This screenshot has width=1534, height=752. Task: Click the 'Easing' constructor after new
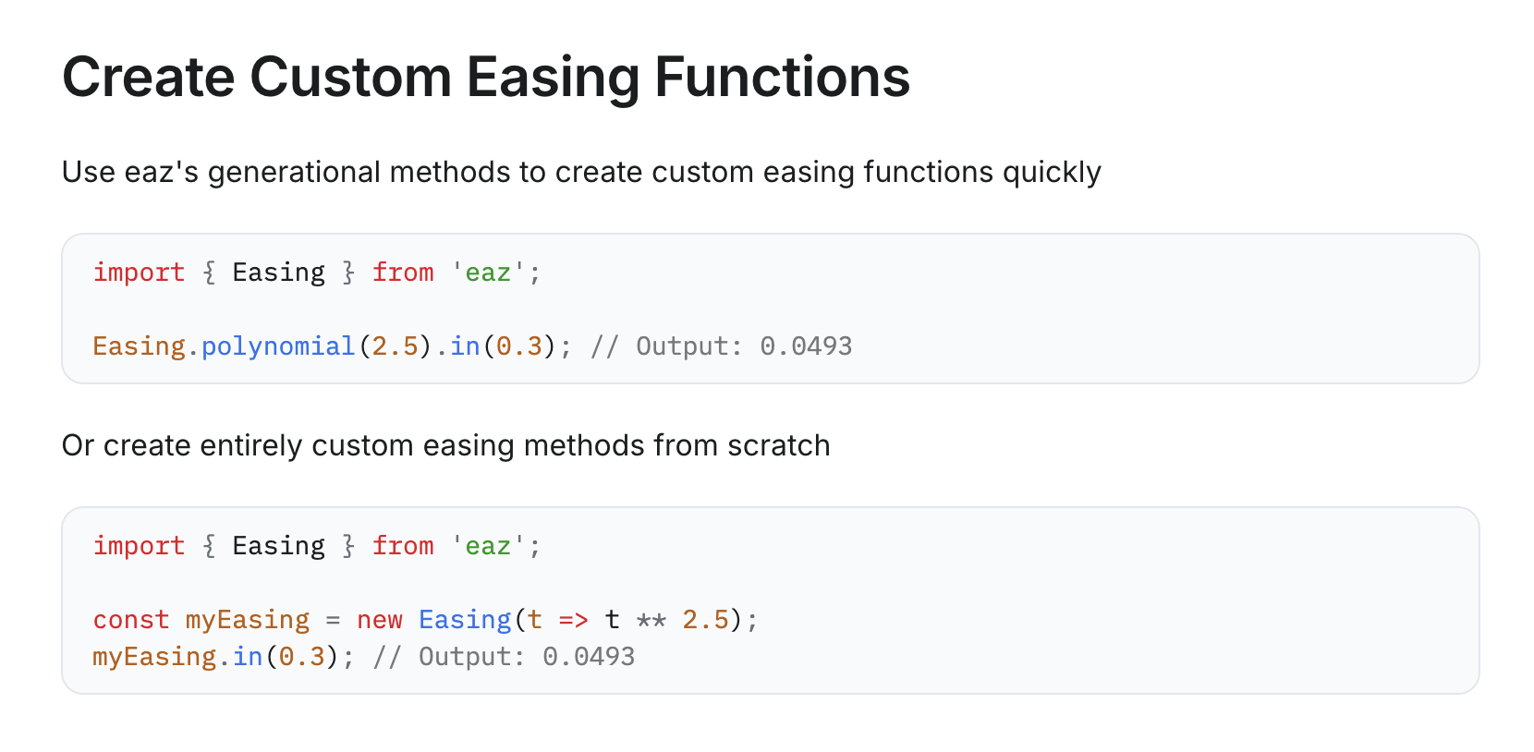coord(465,620)
